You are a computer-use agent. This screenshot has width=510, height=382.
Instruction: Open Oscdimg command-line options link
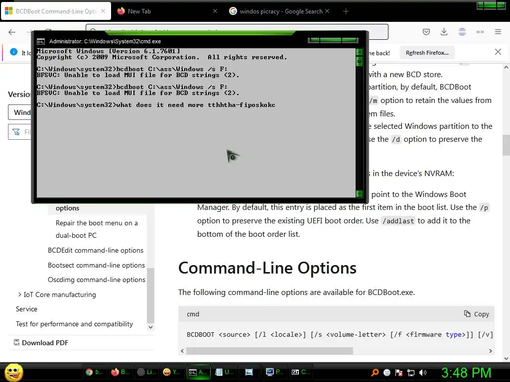(97, 280)
